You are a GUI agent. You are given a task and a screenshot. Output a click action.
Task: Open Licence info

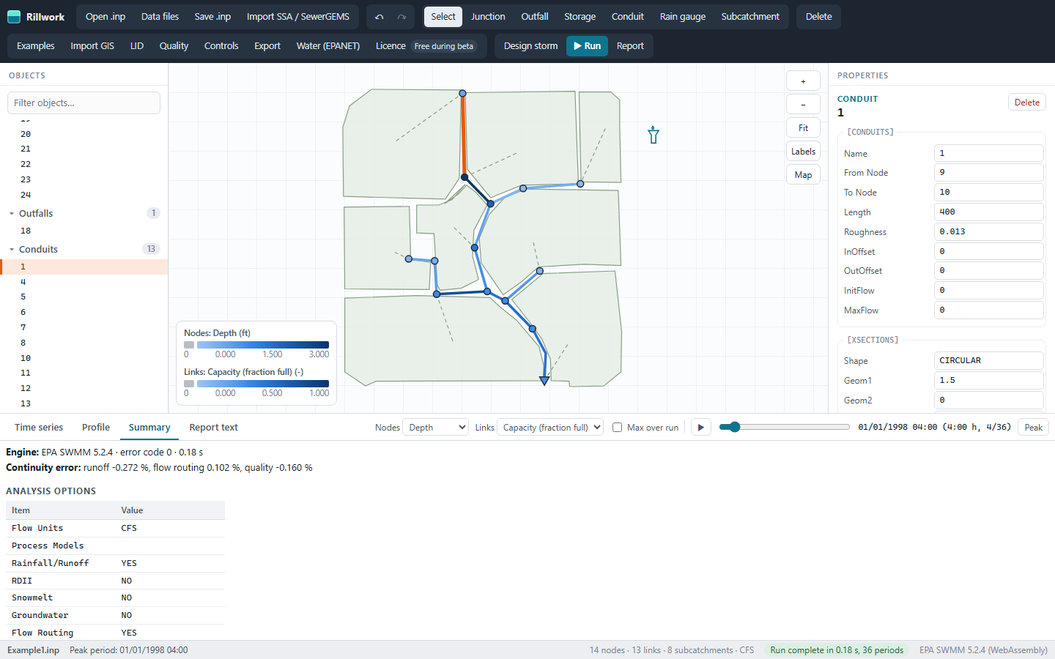click(x=426, y=45)
